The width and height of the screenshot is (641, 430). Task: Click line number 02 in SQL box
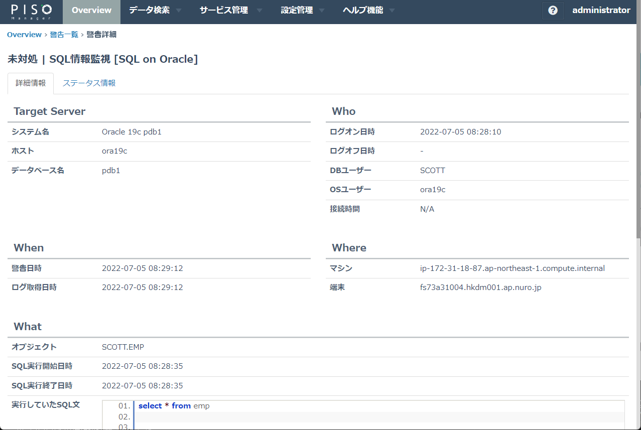tap(124, 417)
